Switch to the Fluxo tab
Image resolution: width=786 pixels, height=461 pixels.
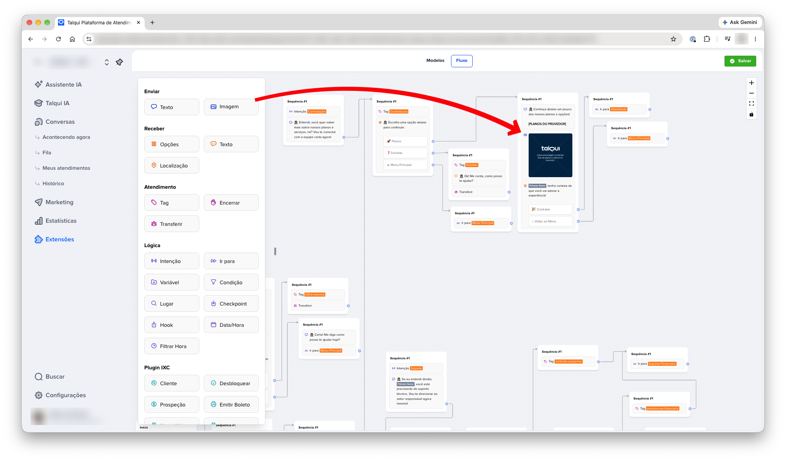pos(461,61)
